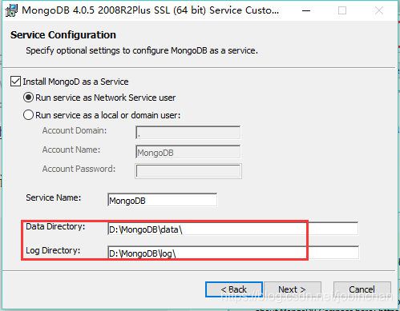The height and width of the screenshot is (311, 400).
Task: Minimize the installer window
Action: [x=306, y=10]
